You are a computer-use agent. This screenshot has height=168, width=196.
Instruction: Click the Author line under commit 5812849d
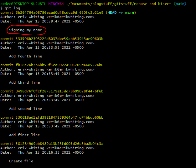coord(47,148)
